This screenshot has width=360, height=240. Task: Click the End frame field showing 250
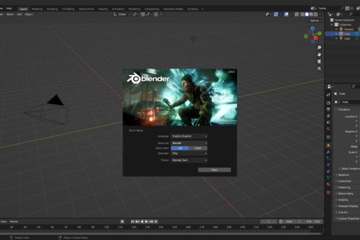tap(313, 221)
